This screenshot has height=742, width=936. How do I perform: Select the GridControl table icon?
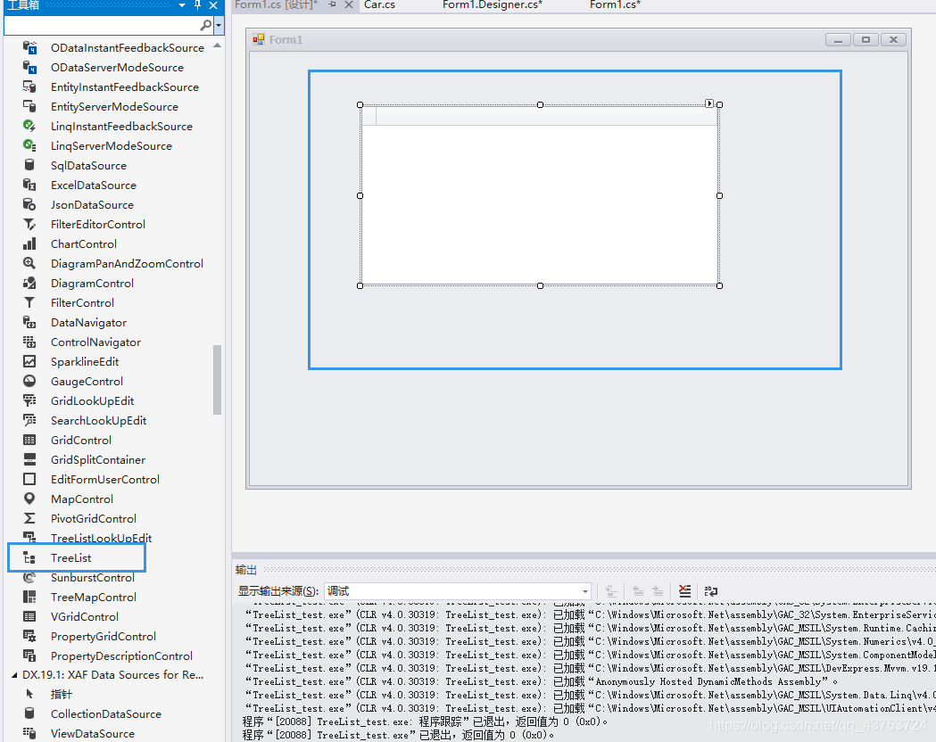point(29,441)
